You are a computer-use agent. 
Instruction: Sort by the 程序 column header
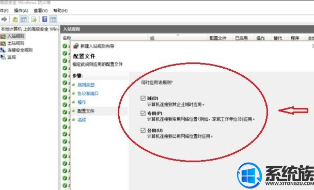pos(295,38)
